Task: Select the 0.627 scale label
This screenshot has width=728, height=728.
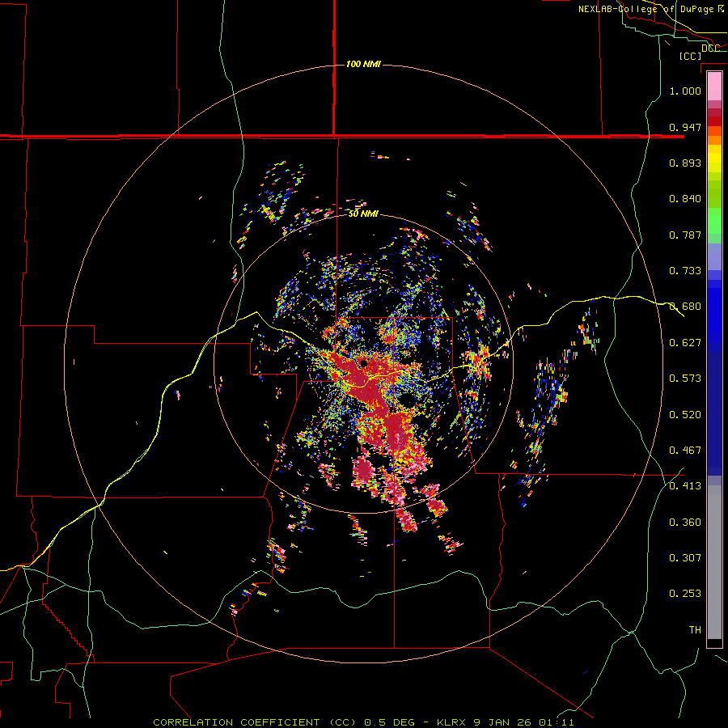Action: 685,343
